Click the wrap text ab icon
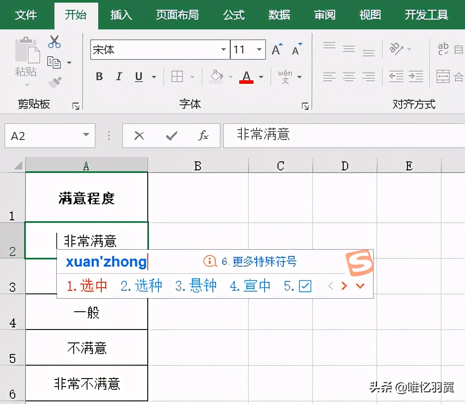465x404 pixels. coord(443,49)
